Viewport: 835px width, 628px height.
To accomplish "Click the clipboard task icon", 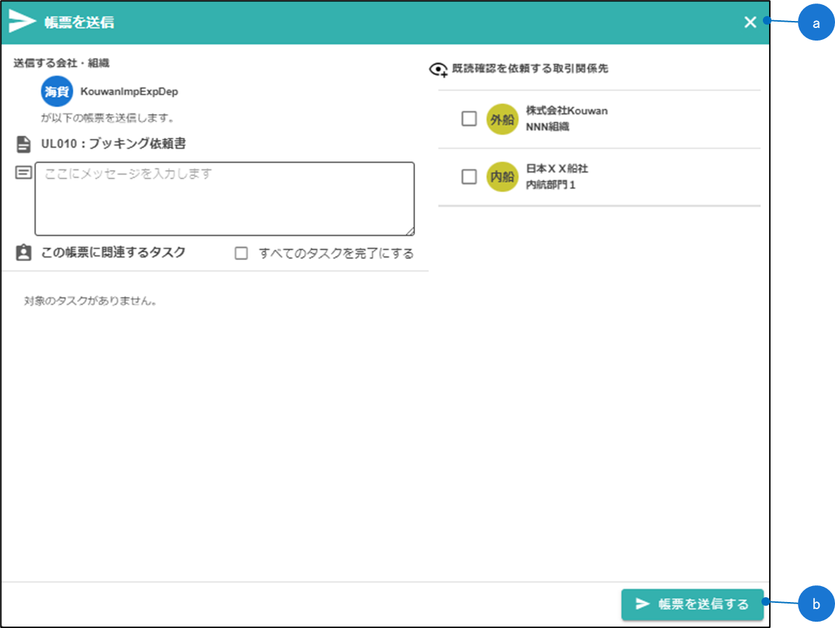I will point(24,253).
